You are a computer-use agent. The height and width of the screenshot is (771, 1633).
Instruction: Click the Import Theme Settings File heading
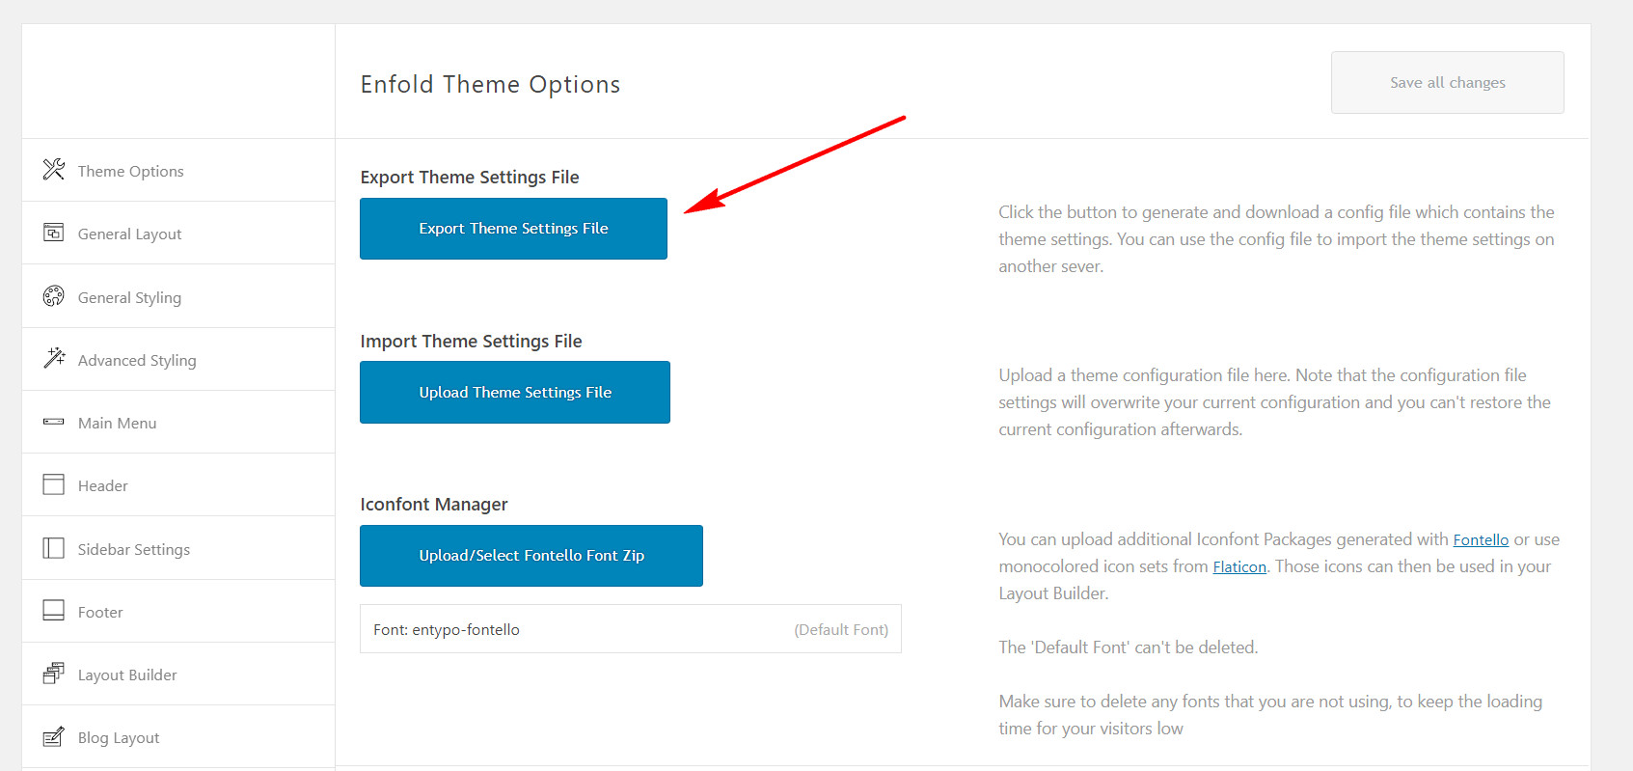tap(471, 342)
